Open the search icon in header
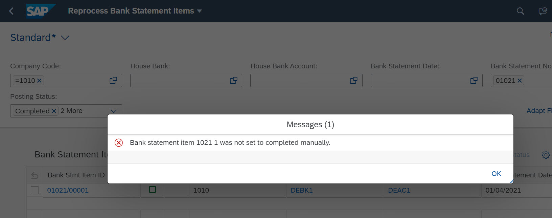Screen dimensions: 552x218 pyautogui.click(x=521, y=11)
